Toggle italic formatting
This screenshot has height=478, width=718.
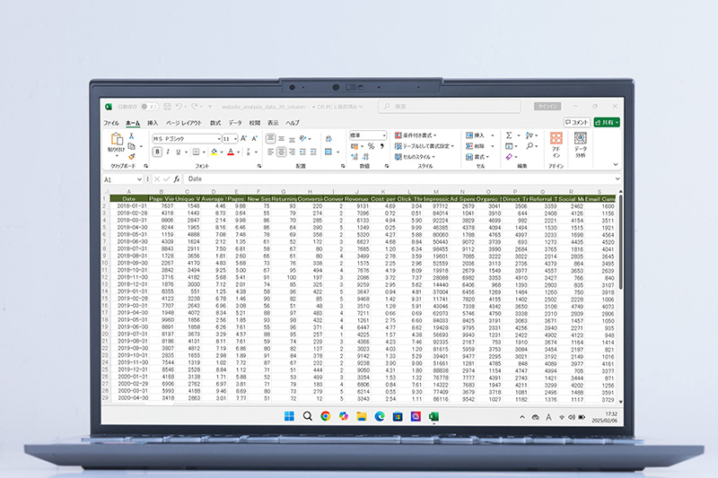pyautogui.click(x=167, y=152)
